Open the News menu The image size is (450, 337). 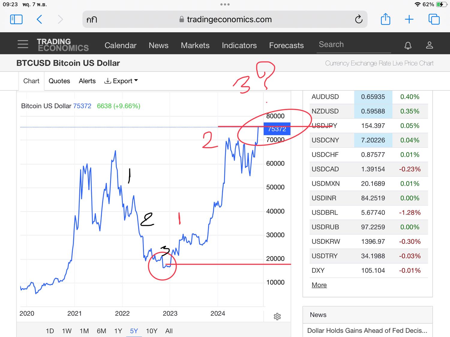coord(158,45)
